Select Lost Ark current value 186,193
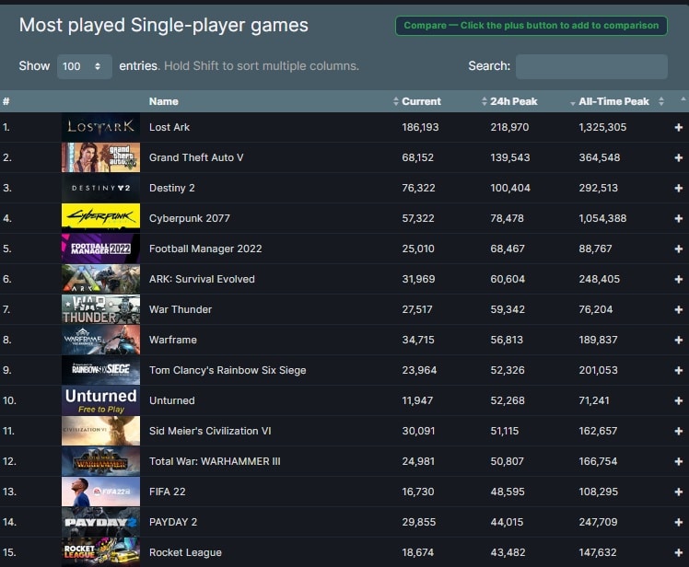 (x=420, y=127)
